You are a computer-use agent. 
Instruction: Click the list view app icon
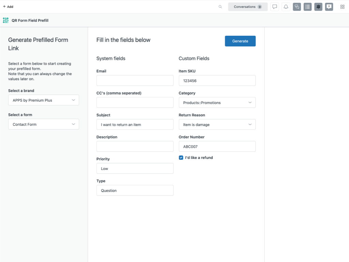[x=308, y=7]
